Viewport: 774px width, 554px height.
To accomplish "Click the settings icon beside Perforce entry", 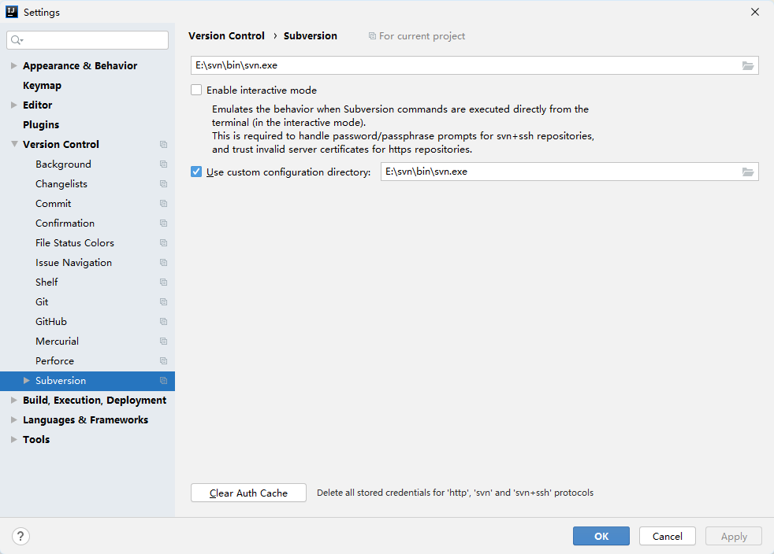I will coord(163,360).
